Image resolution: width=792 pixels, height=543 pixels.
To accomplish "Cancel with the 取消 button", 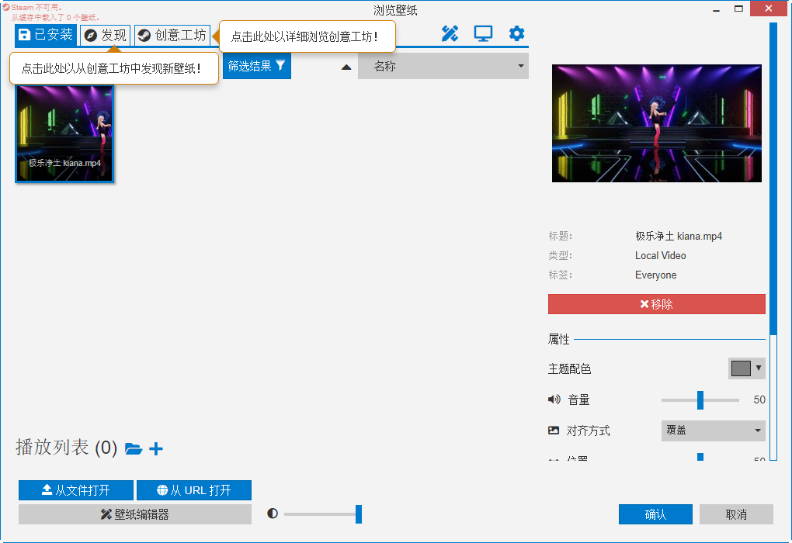I will tap(736, 514).
